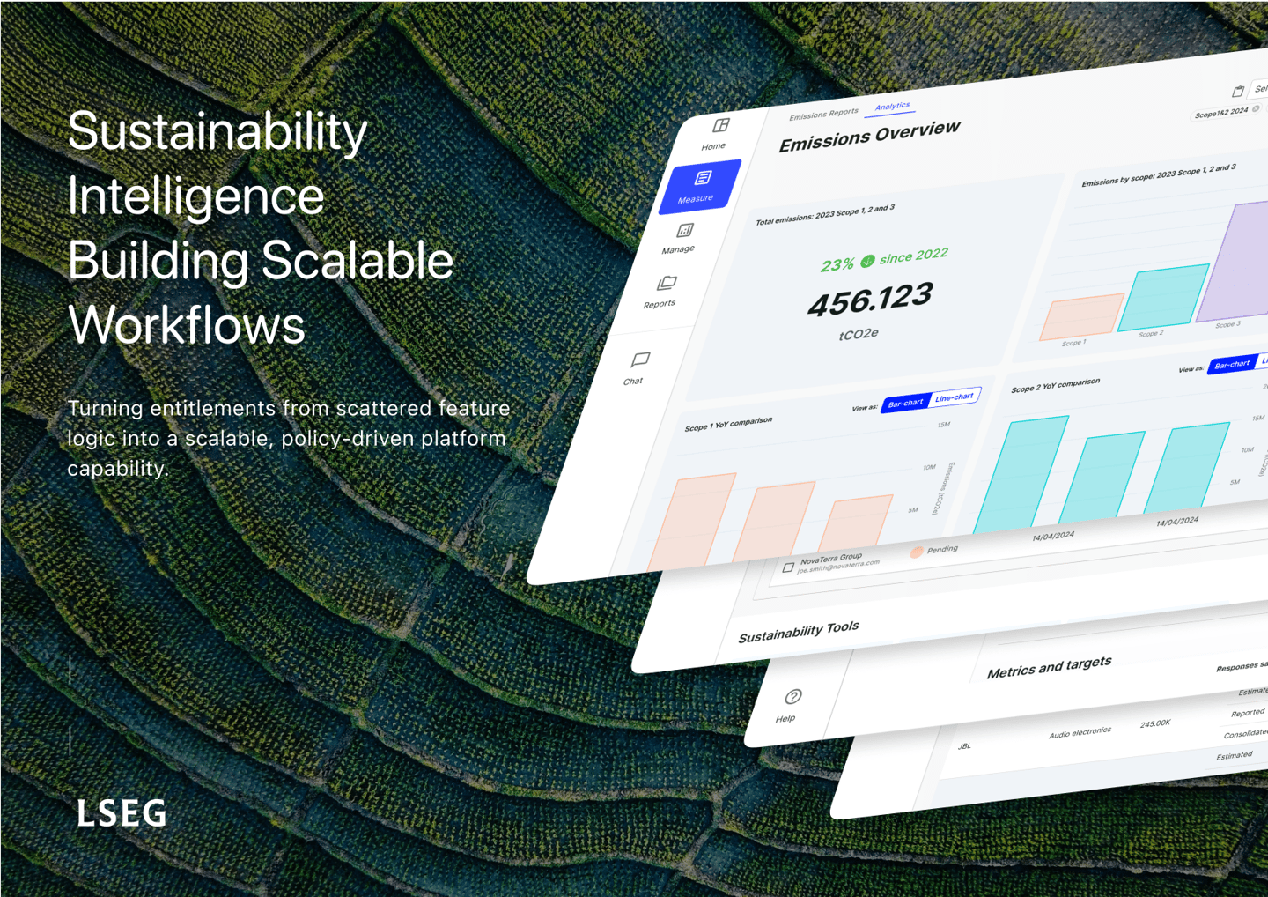Click the clipboard icon at dashboard top
Screen dimensions: 1268x897
click(x=1238, y=91)
